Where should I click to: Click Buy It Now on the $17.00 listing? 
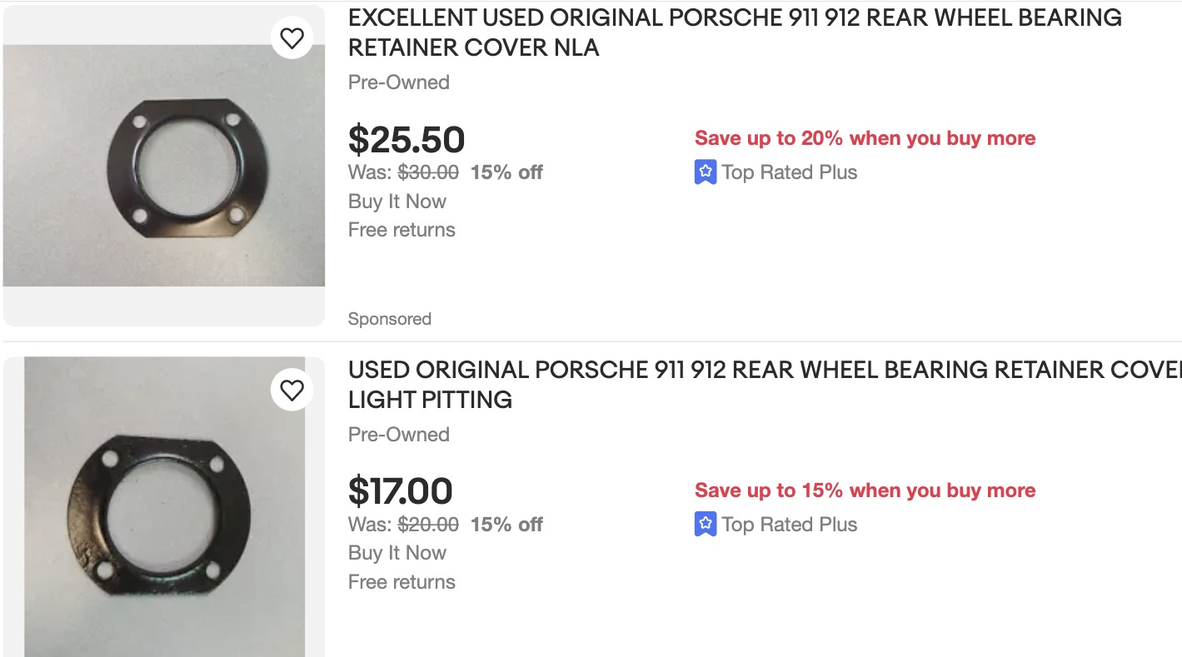[397, 553]
